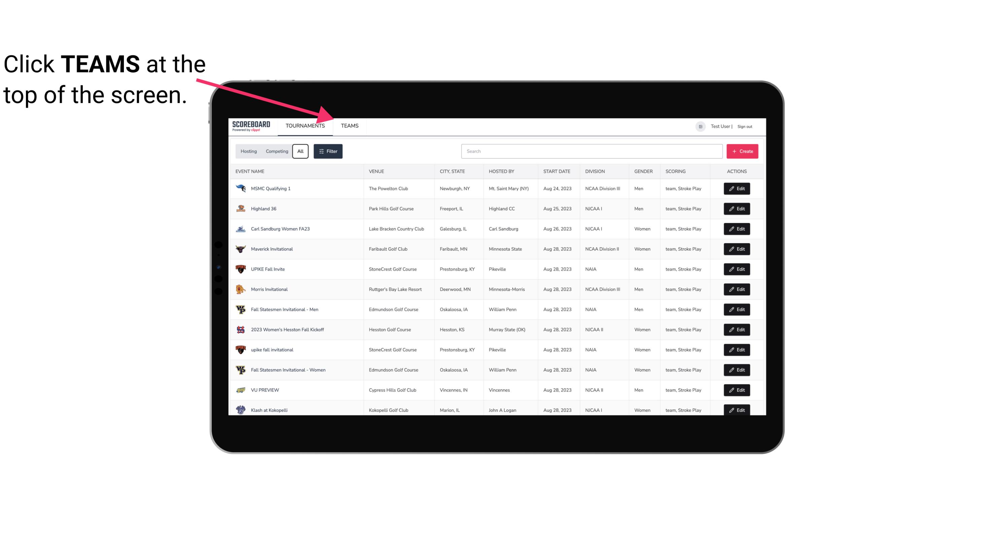Click the Edit icon for MSMC Qualifying 1

click(x=737, y=189)
